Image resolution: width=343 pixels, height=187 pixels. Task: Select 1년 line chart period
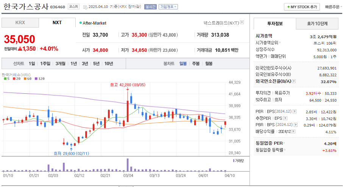[74, 63]
